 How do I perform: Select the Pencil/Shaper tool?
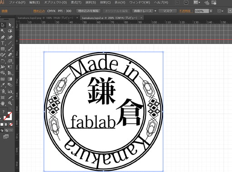[3, 55]
